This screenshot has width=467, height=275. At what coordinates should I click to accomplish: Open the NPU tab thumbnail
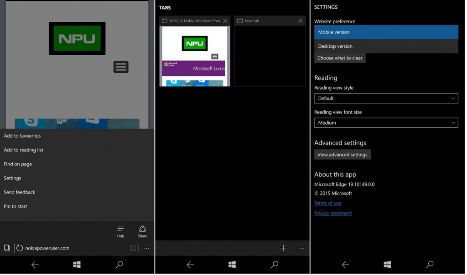pos(195,56)
